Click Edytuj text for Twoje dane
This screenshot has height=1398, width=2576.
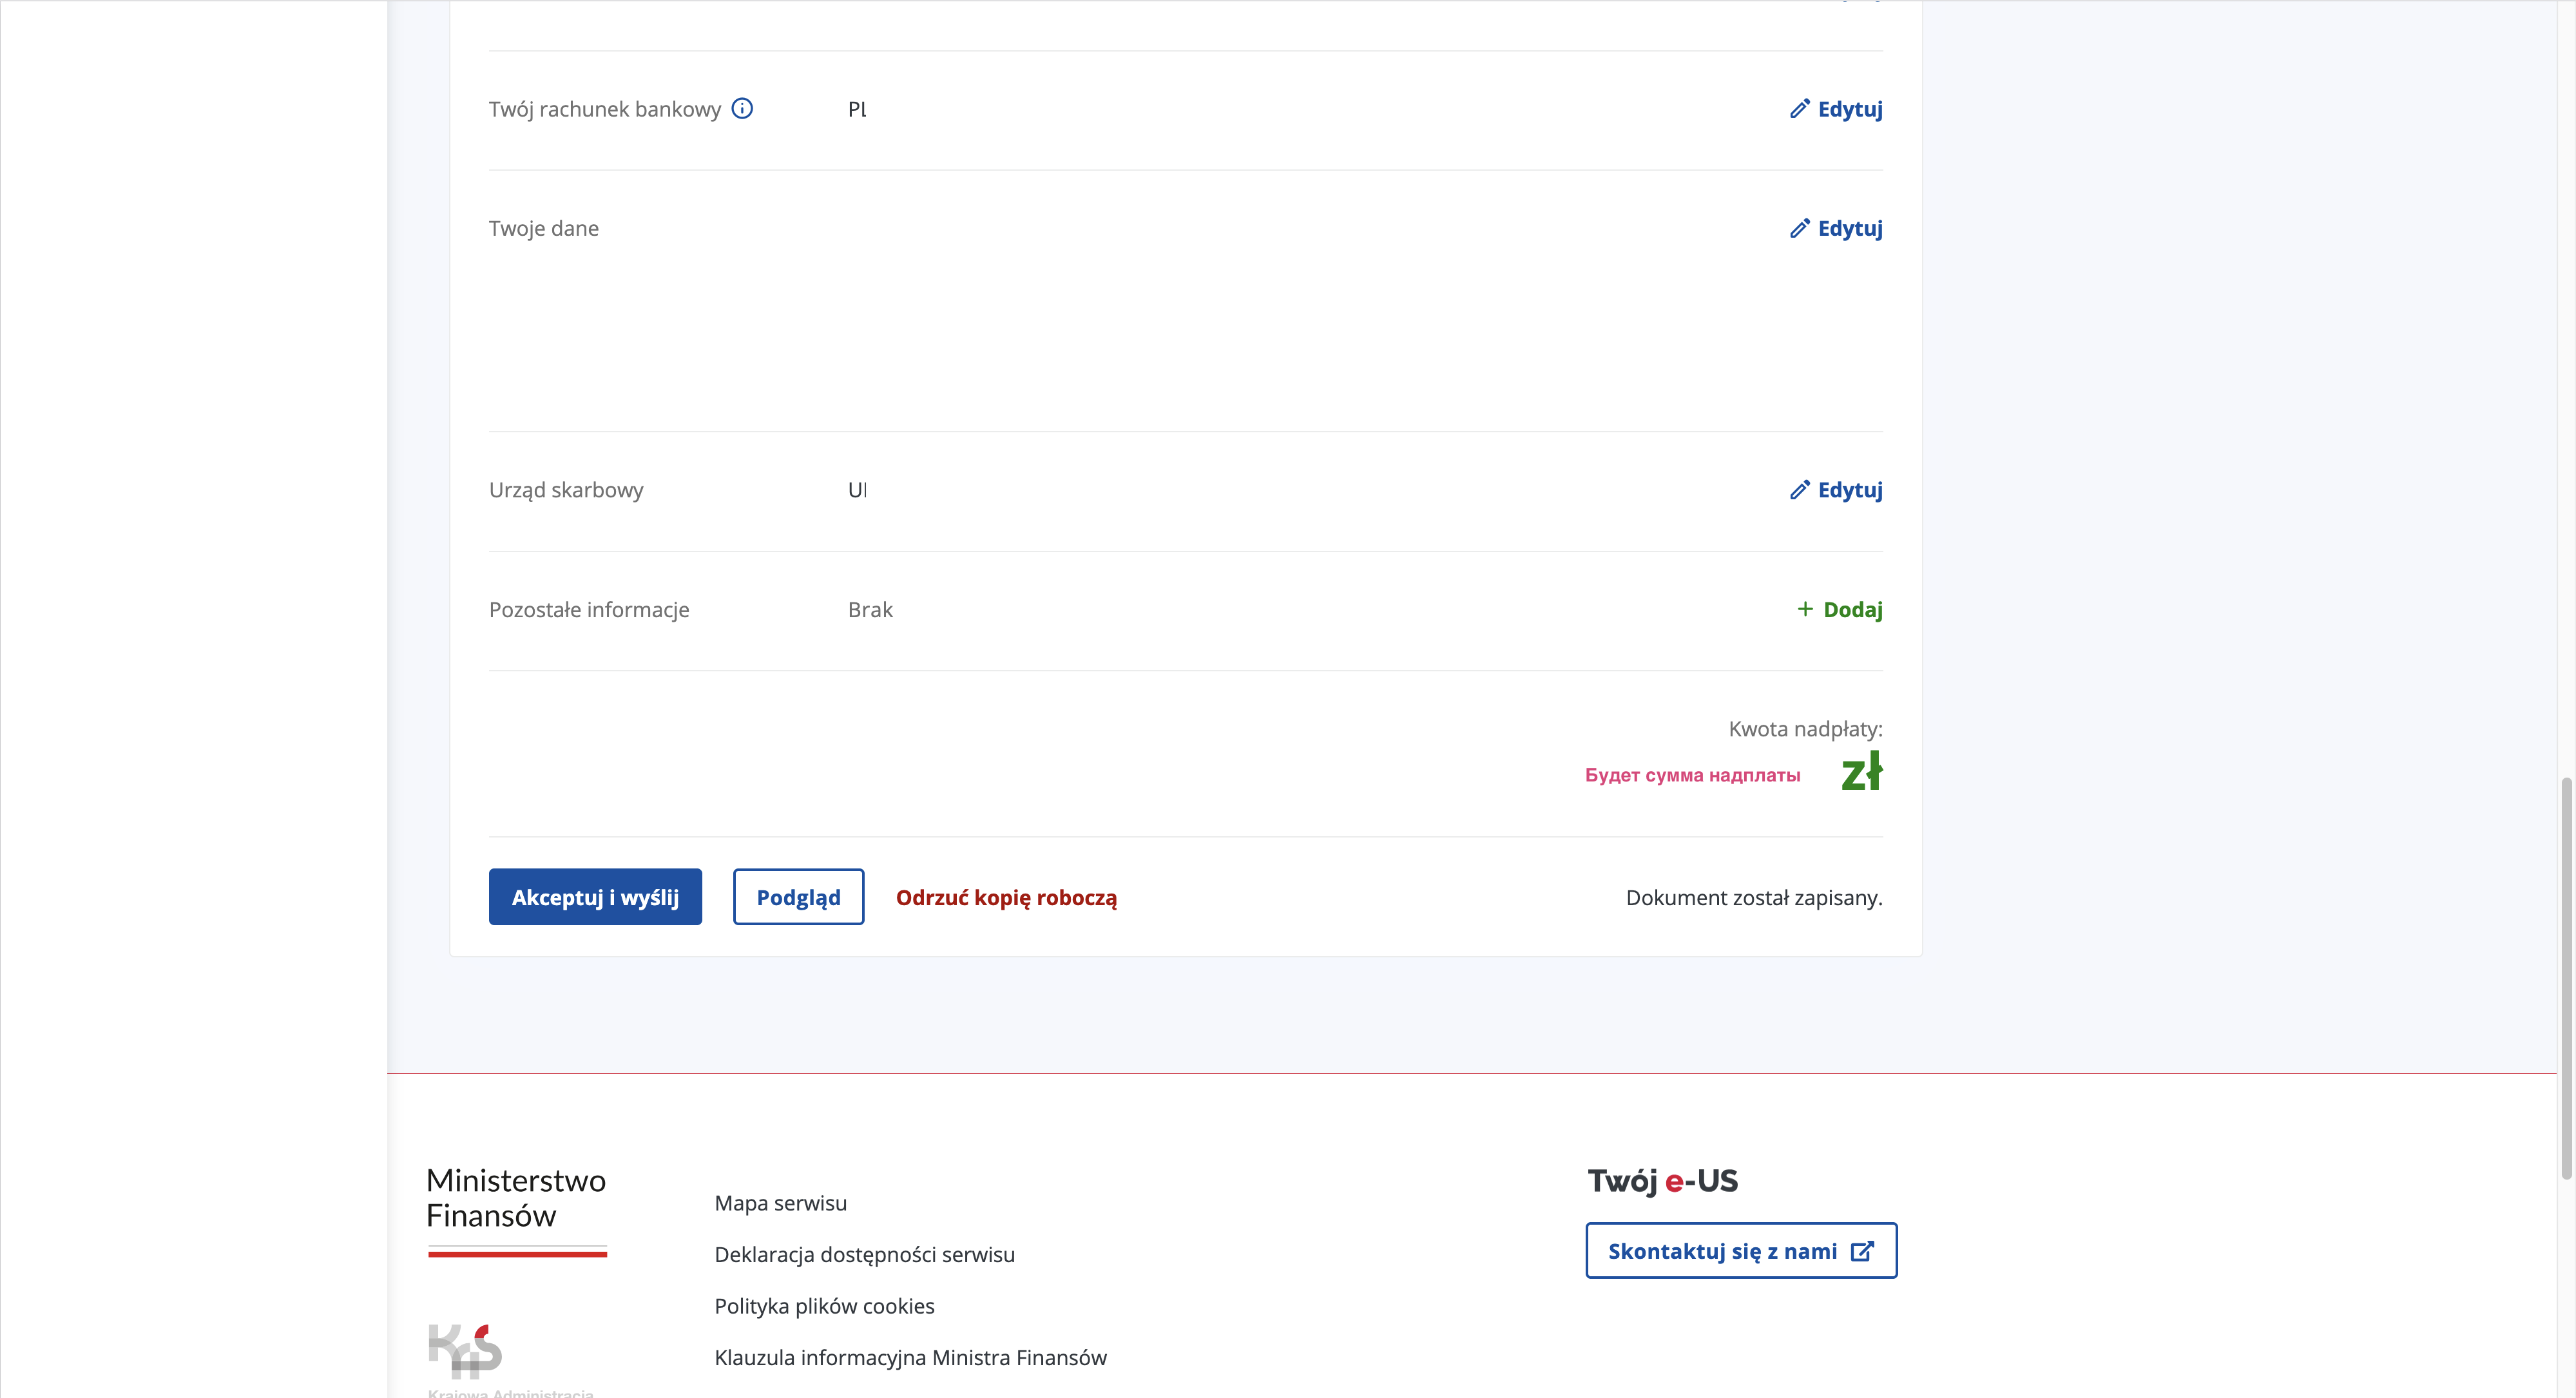coord(1849,228)
